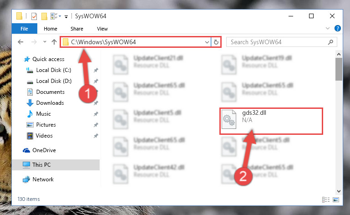The image size is (350, 215).
Task: Refresh the SysWOW64 folder view
Action: tap(216, 42)
